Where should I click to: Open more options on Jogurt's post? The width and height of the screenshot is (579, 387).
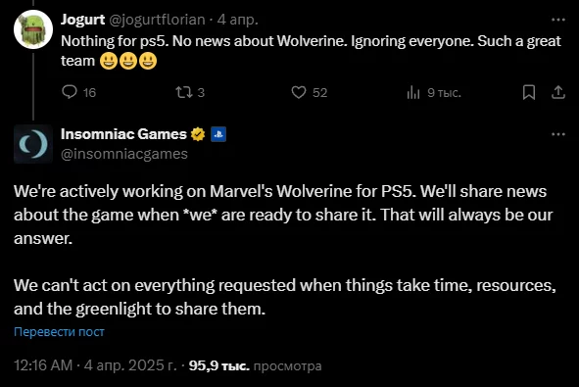click(x=558, y=20)
